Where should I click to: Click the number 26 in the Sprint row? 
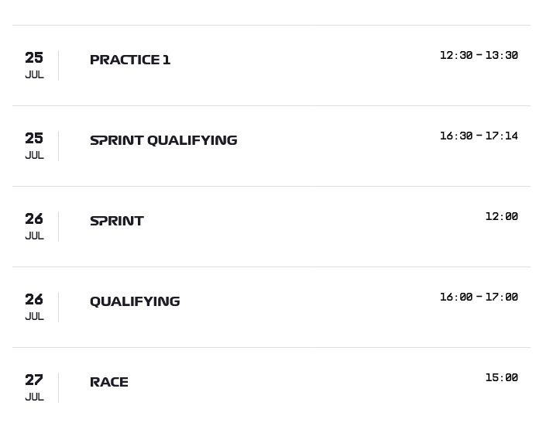34,219
